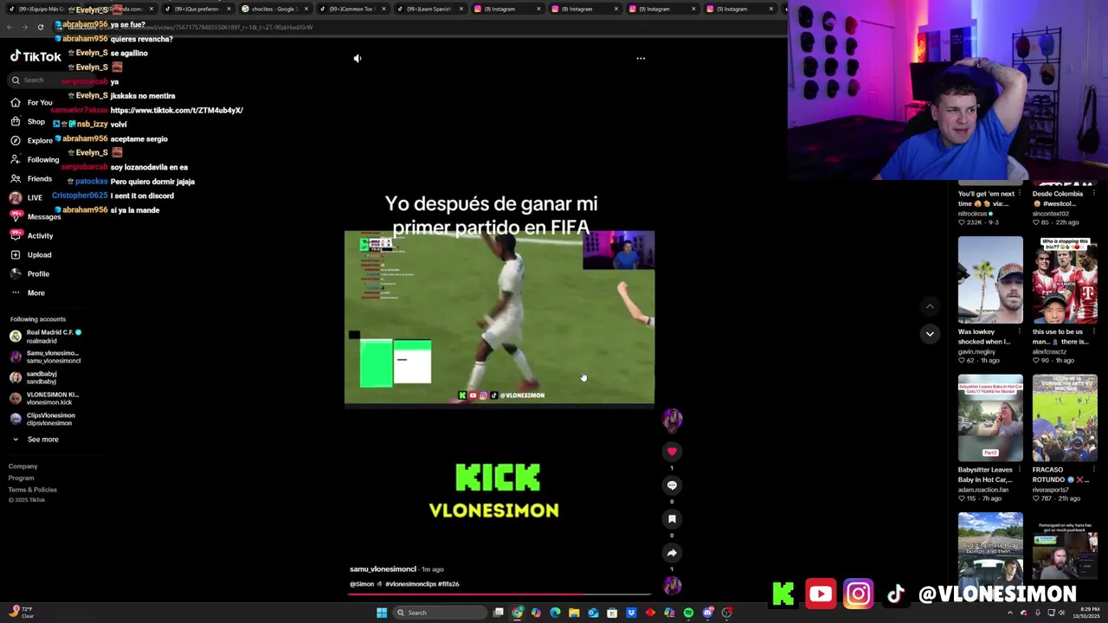Switch to the Common Toe TikTok tab
Image resolution: width=1108 pixels, height=623 pixels.
[x=351, y=9]
